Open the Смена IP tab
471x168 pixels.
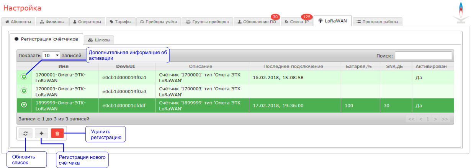(x=297, y=22)
